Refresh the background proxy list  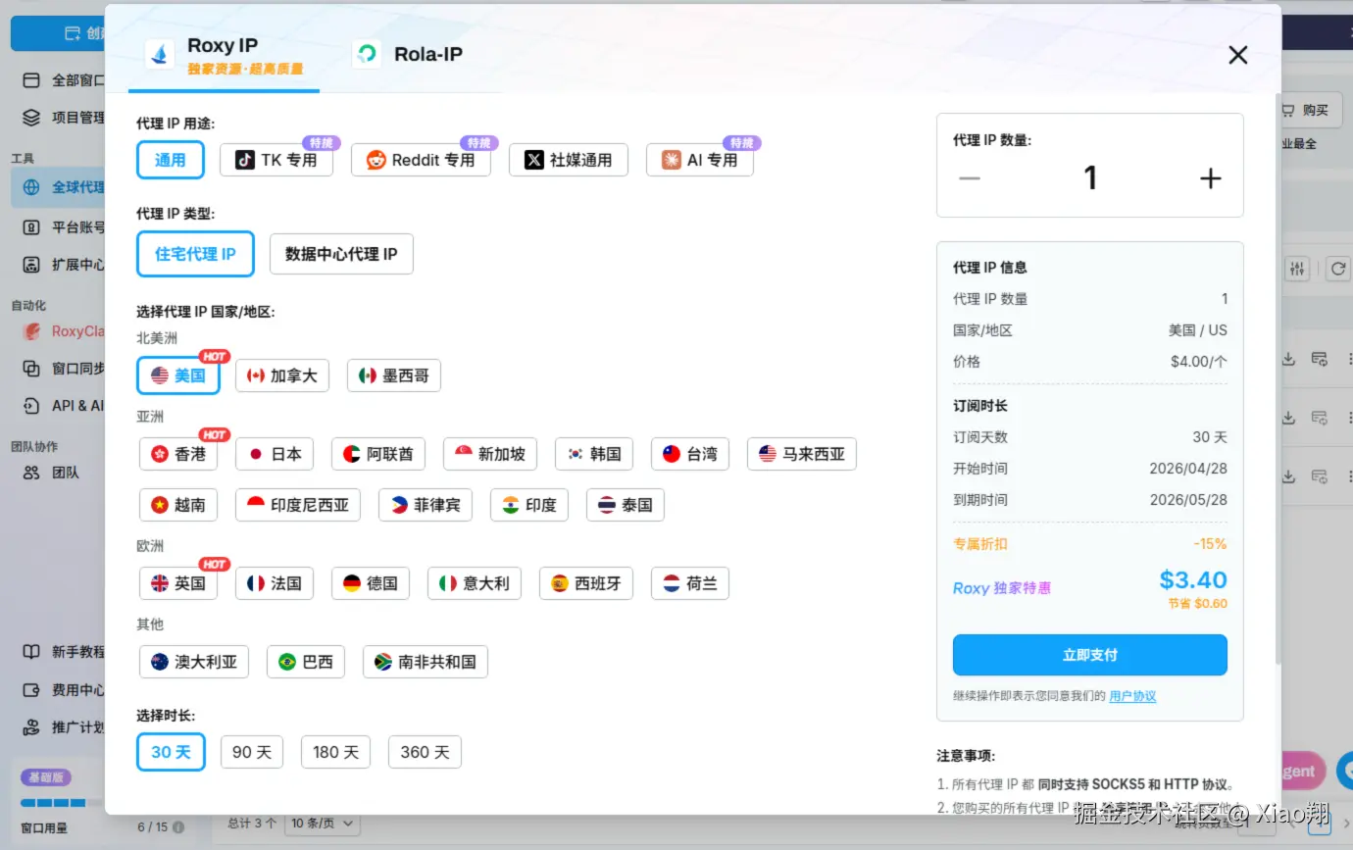[x=1338, y=269]
